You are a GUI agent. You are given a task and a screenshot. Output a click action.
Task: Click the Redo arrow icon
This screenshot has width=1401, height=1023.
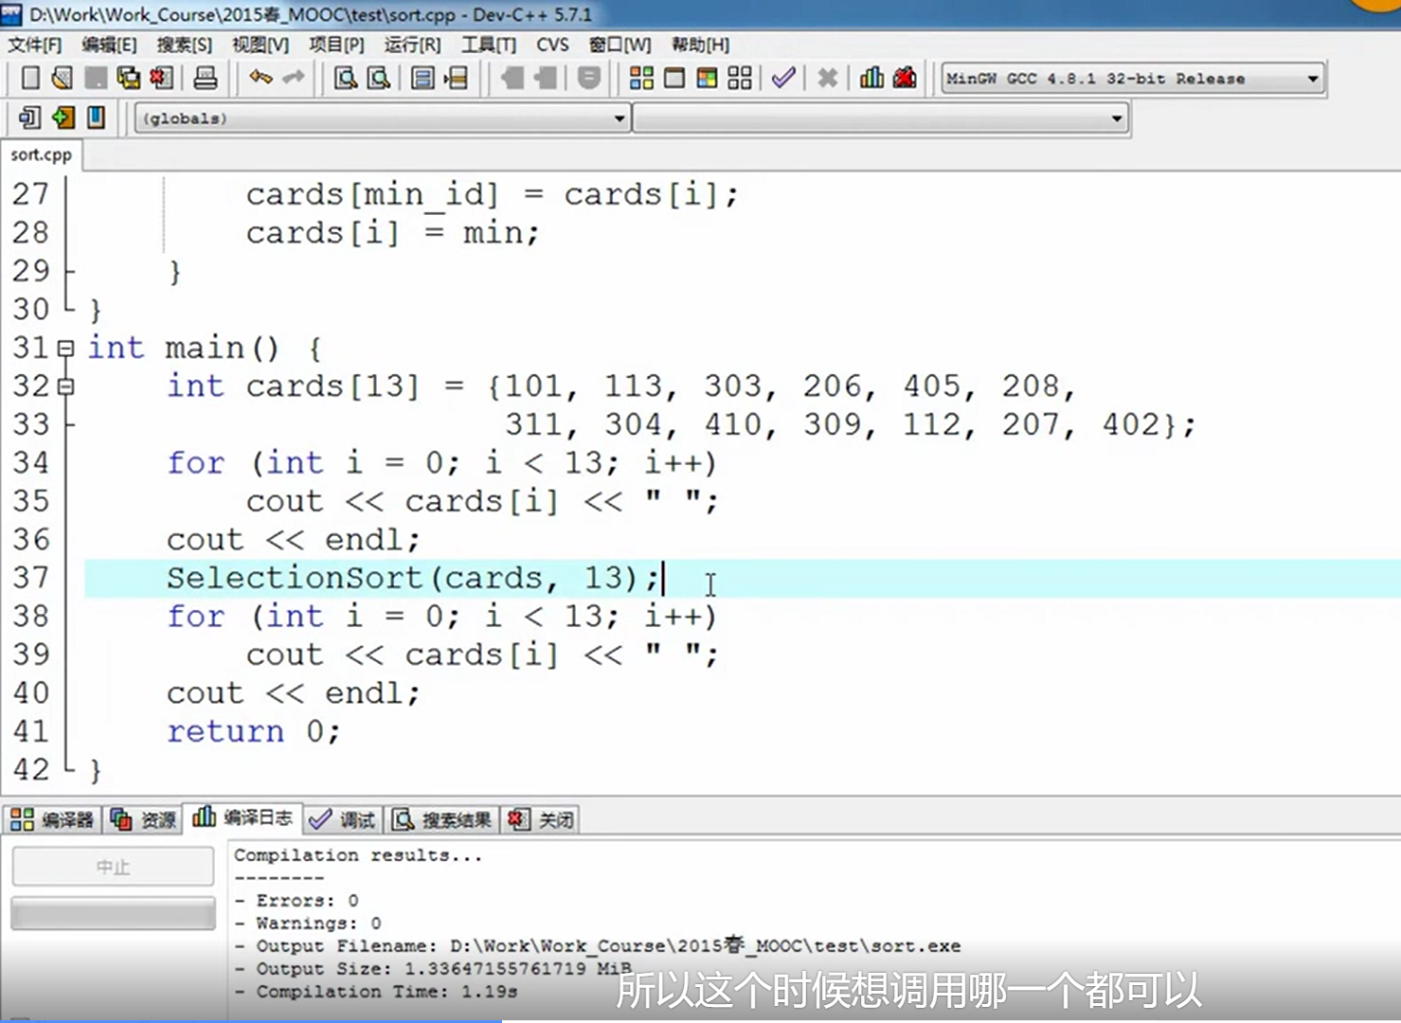(294, 78)
